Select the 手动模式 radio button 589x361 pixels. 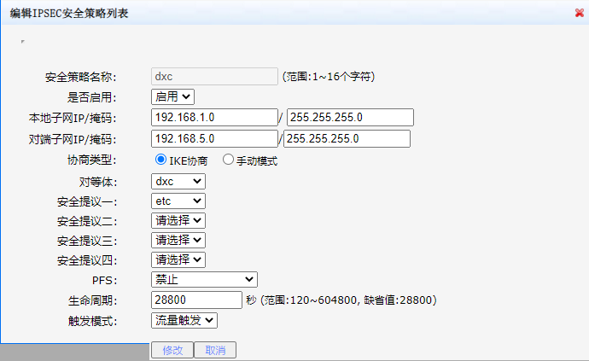pos(228,160)
